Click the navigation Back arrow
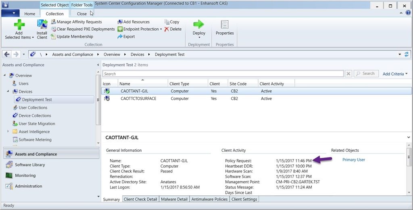Image resolution: width=413 pixels, height=210 pixels. [7, 55]
